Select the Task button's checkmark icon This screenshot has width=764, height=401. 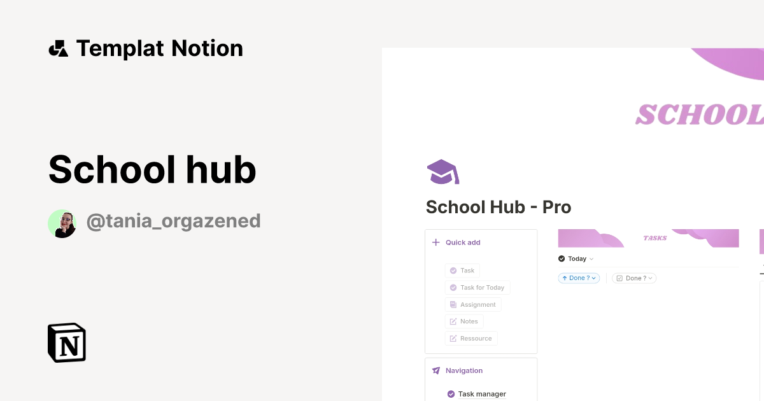coord(454,270)
